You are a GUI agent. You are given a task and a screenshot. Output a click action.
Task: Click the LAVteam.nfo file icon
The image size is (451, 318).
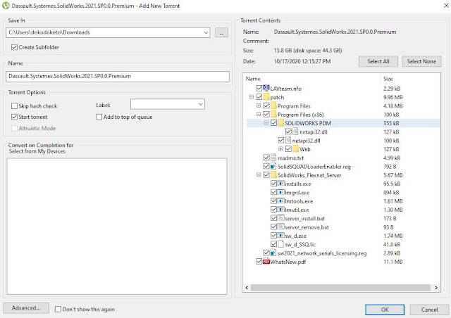[266, 88]
